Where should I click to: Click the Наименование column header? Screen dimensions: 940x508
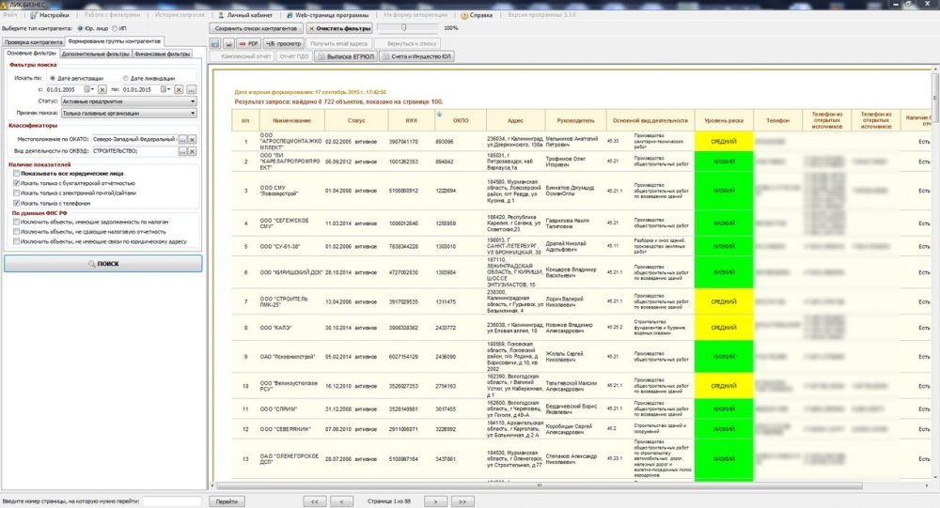point(291,121)
